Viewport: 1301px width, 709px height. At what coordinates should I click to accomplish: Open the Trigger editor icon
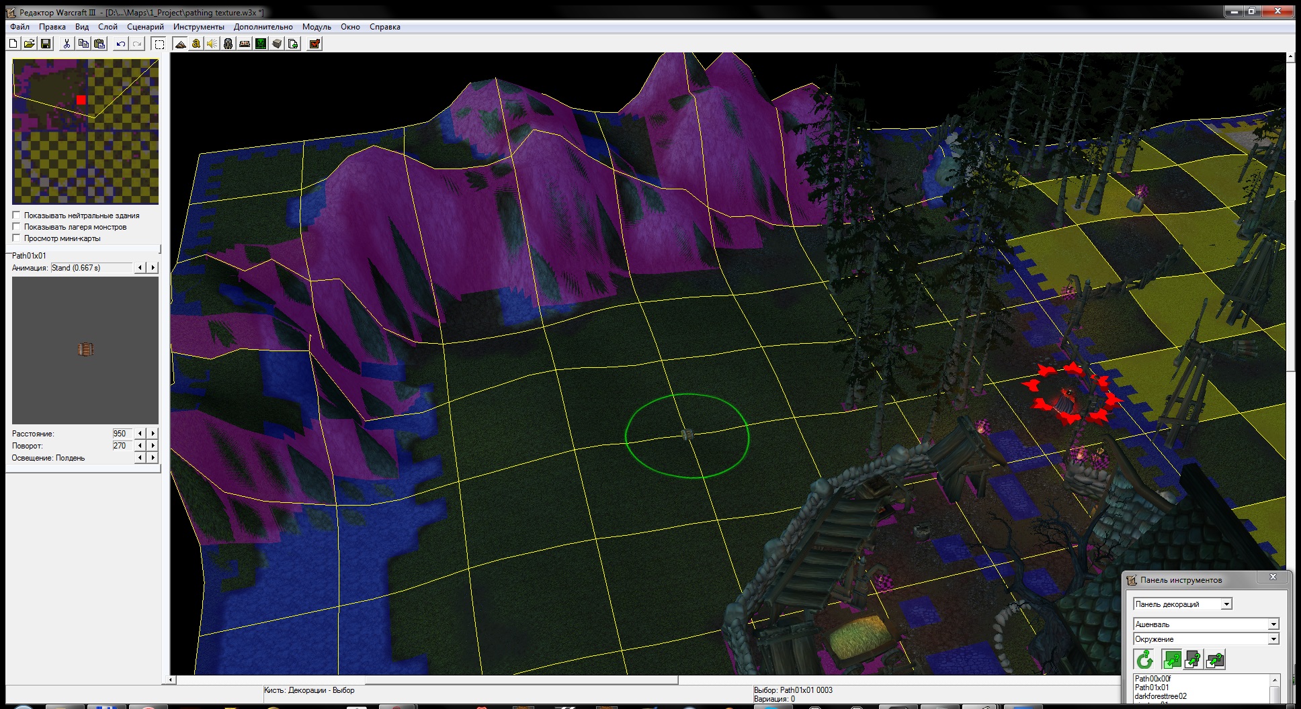[196, 44]
